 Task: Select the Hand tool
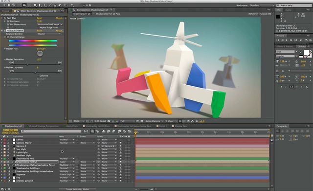pos(9,5)
